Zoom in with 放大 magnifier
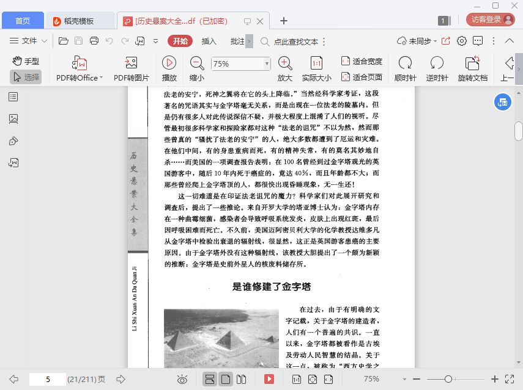Viewport: 523px width, 390px height. 285,63
